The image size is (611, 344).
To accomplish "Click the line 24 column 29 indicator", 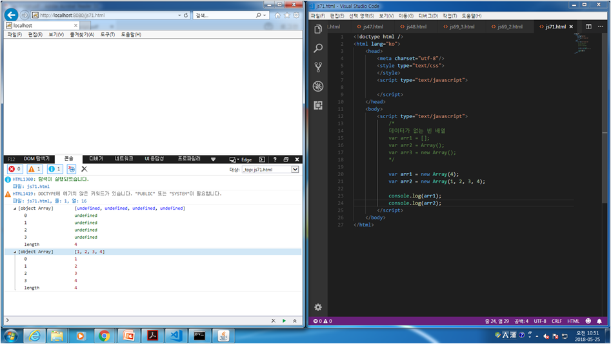I will point(496,321).
